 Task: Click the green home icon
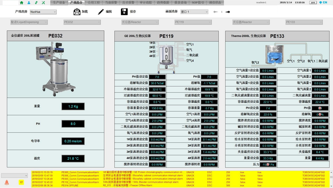click(22, 3)
